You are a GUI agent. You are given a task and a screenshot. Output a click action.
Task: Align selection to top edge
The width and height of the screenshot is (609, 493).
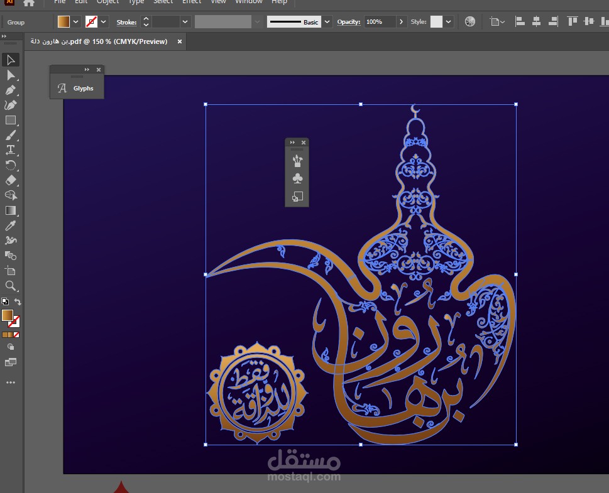pos(572,21)
